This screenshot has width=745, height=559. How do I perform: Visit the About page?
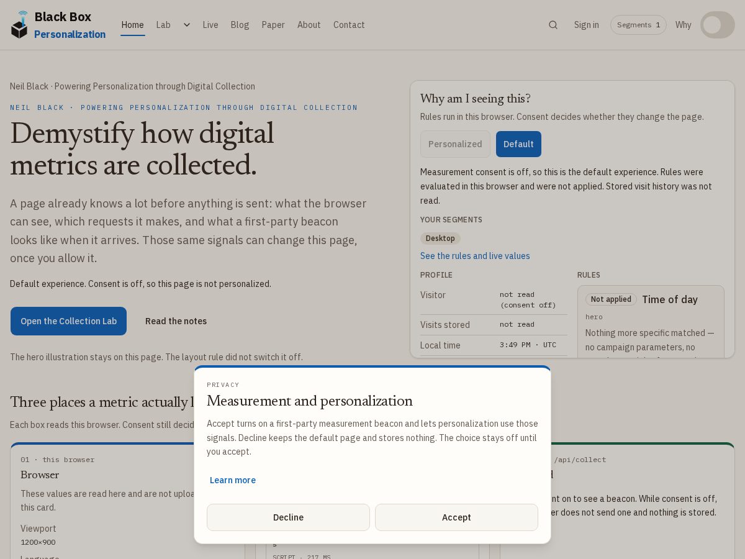[309, 25]
